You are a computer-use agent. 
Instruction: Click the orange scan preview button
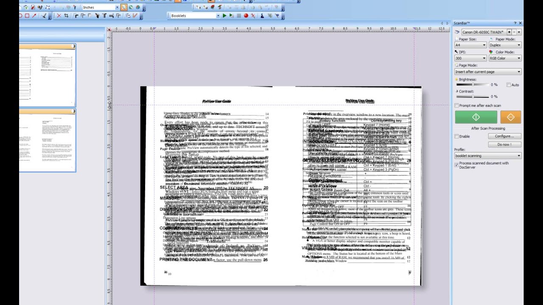point(510,117)
